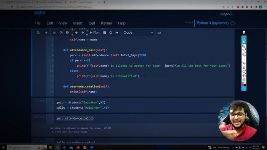
Task: Select the pencil tool in annotation toolbar
Action: [244, 46]
